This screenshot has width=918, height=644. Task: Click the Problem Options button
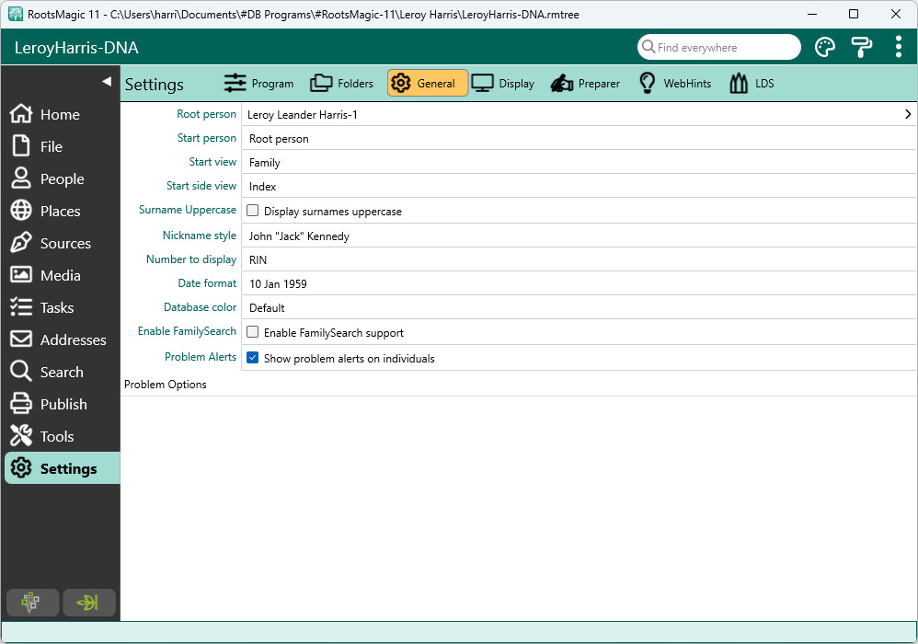(165, 384)
